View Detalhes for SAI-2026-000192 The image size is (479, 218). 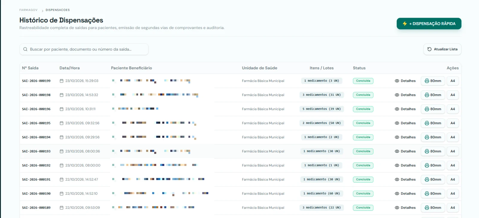point(405,165)
